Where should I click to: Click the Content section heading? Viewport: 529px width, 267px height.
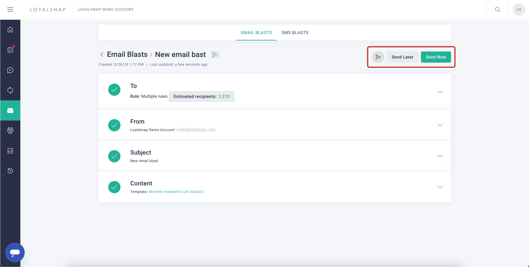pos(141,183)
